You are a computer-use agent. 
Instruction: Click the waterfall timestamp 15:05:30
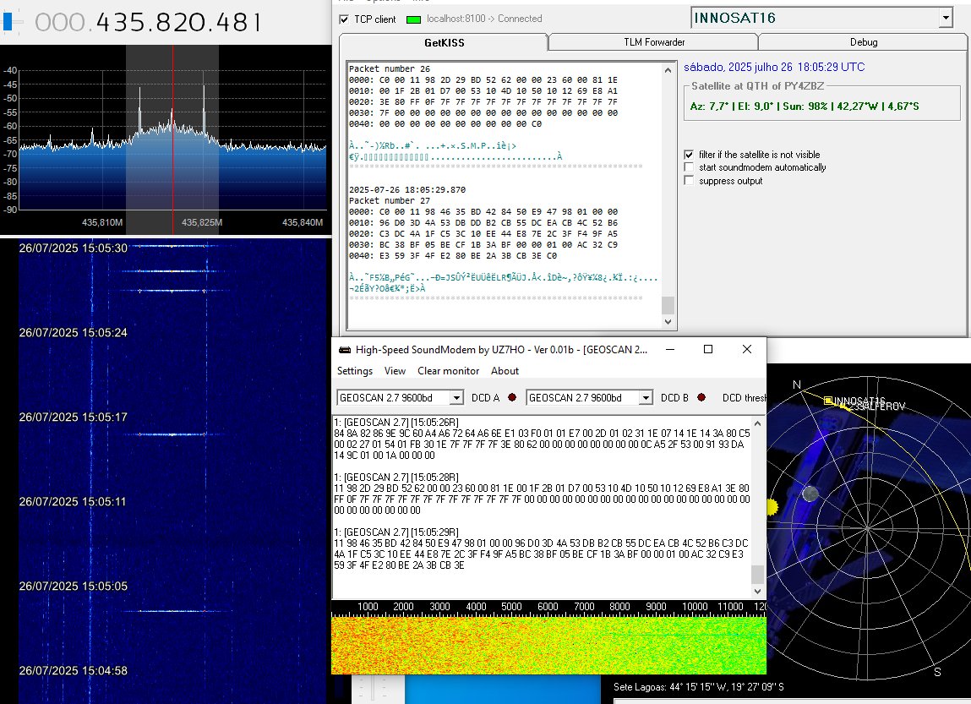[x=73, y=248]
